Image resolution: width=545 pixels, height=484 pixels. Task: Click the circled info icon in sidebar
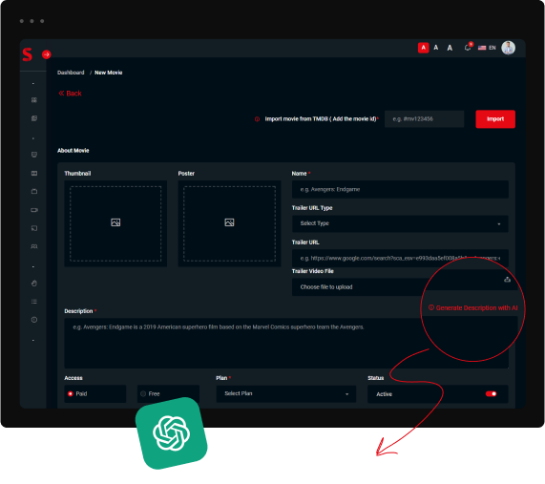[34, 320]
